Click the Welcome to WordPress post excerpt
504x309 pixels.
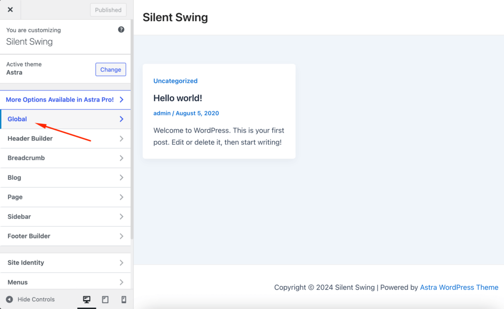click(219, 137)
